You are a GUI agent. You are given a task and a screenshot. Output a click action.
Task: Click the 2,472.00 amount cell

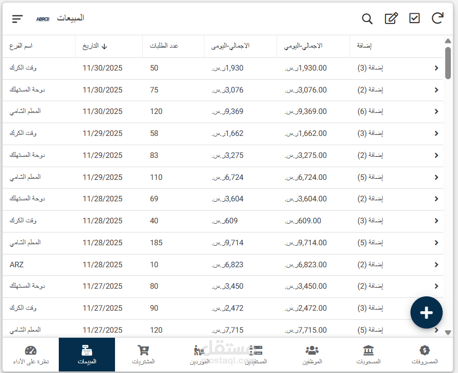point(306,308)
